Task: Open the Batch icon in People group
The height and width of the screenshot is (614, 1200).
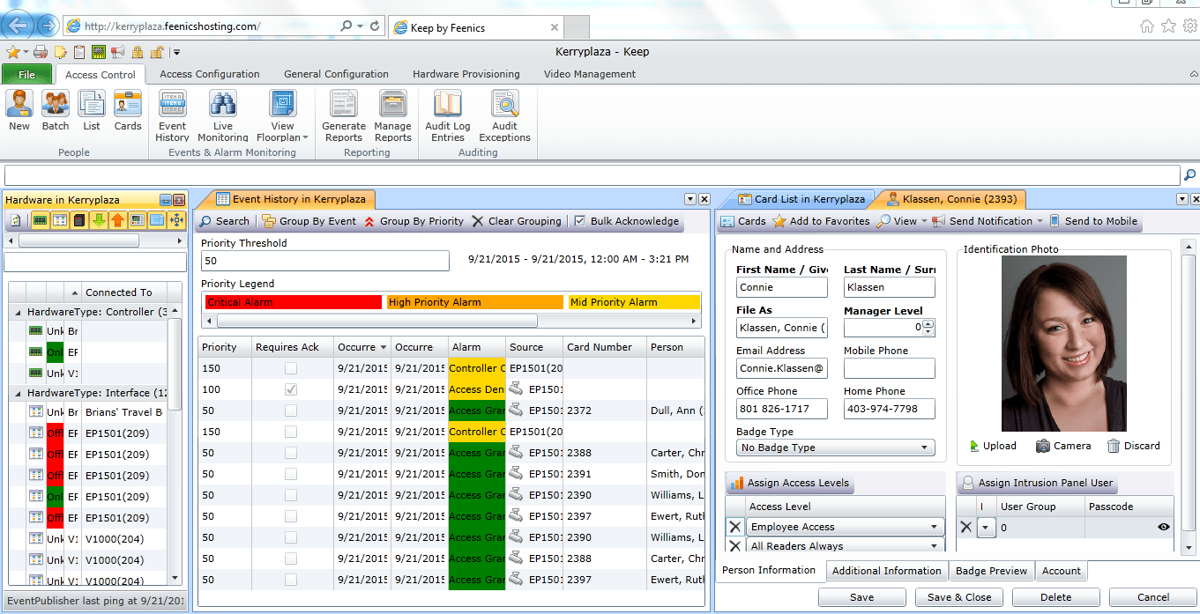Action: tap(55, 115)
